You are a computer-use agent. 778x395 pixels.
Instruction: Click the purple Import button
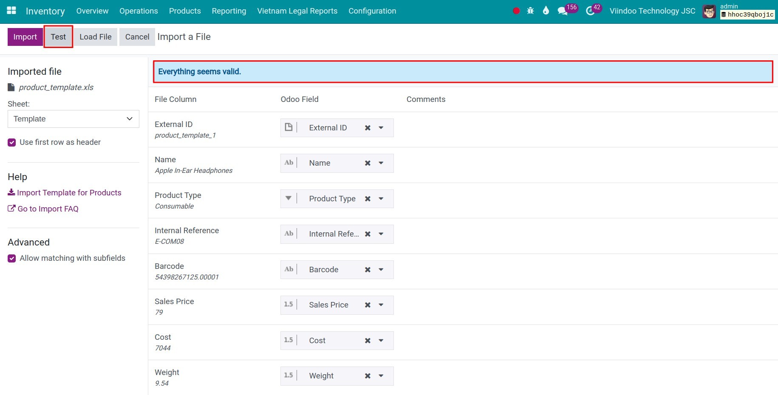pos(25,37)
